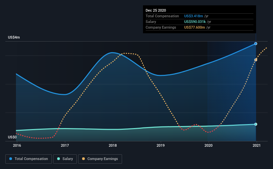This screenshot has height=169, width=273.
Task: Click the 2021 x-axis label
Action: click(x=257, y=145)
